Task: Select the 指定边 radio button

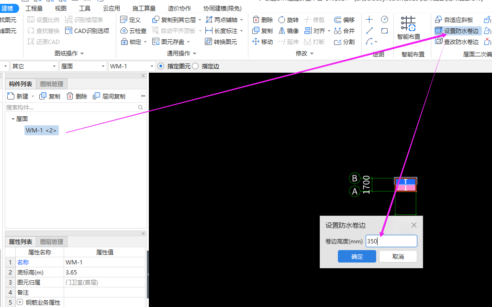Action: point(195,66)
